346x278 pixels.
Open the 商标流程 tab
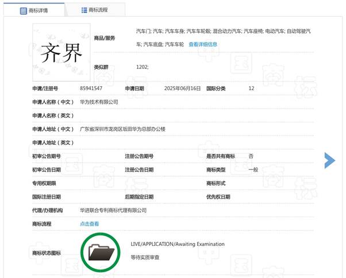[x=94, y=10]
